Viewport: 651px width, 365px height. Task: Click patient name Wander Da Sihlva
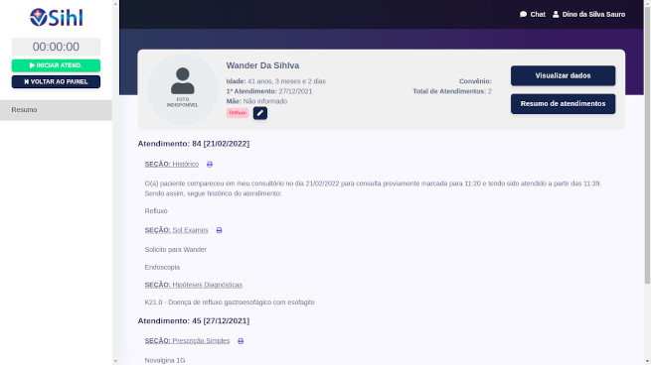pyautogui.click(x=262, y=65)
